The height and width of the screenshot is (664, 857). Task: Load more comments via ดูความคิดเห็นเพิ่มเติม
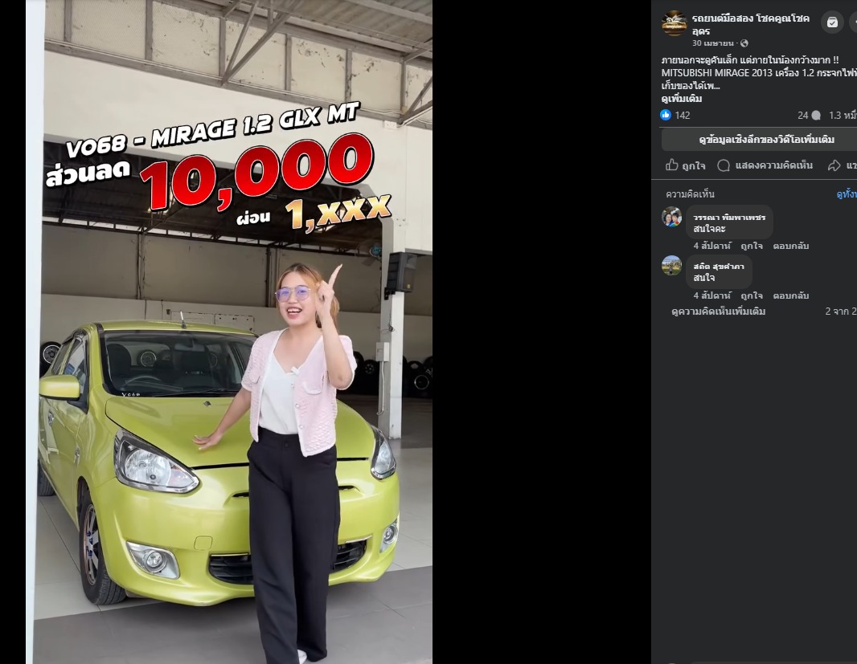[x=718, y=312]
